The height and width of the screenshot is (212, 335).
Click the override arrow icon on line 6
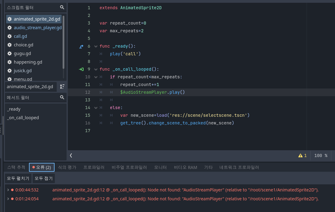81,46
